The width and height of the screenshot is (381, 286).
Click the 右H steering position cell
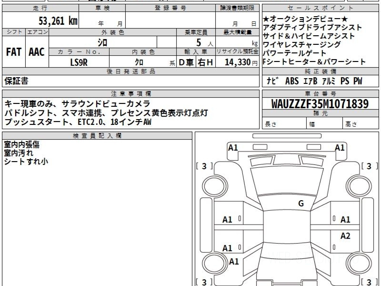tap(206, 62)
